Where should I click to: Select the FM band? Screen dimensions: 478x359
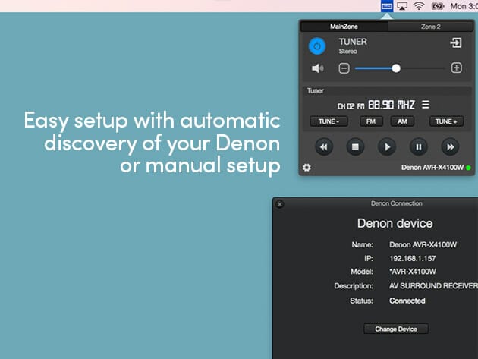(x=371, y=121)
